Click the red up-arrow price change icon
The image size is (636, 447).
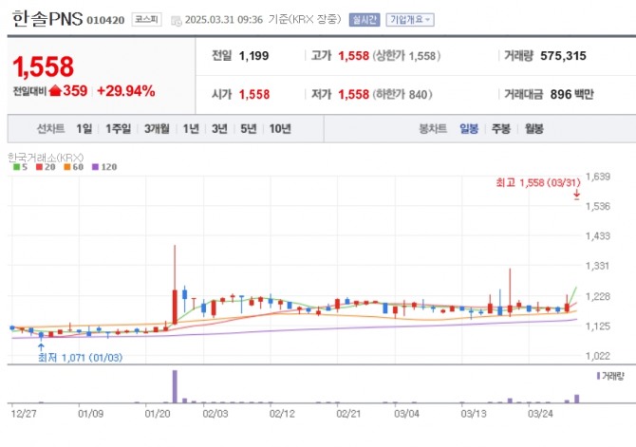[55, 92]
